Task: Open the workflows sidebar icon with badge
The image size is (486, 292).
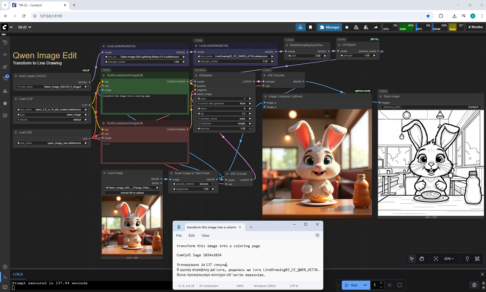Action: click(x=5, y=78)
